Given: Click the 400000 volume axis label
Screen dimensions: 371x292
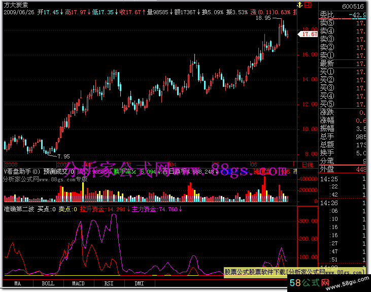Looking at the screenshot, I should click(x=308, y=179).
